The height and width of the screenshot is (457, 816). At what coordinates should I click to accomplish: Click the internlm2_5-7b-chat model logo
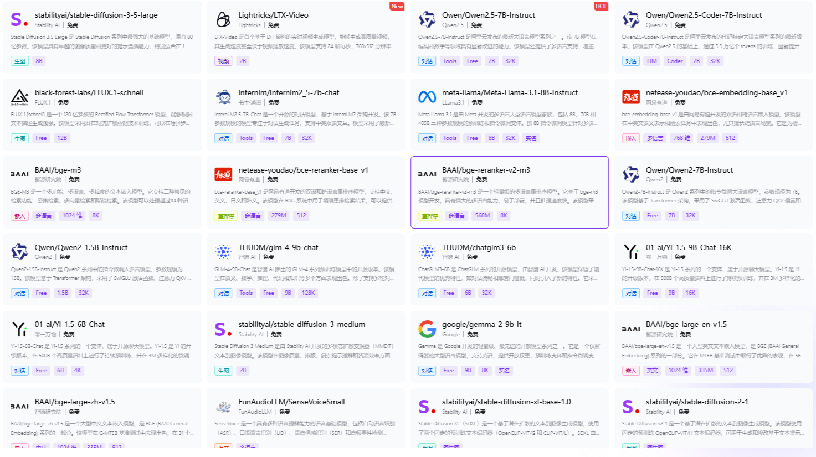pyautogui.click(x=223, y=97)
